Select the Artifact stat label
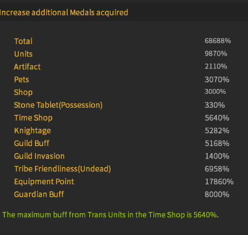This screenshot has height=235, width=248. click(27, 67)
